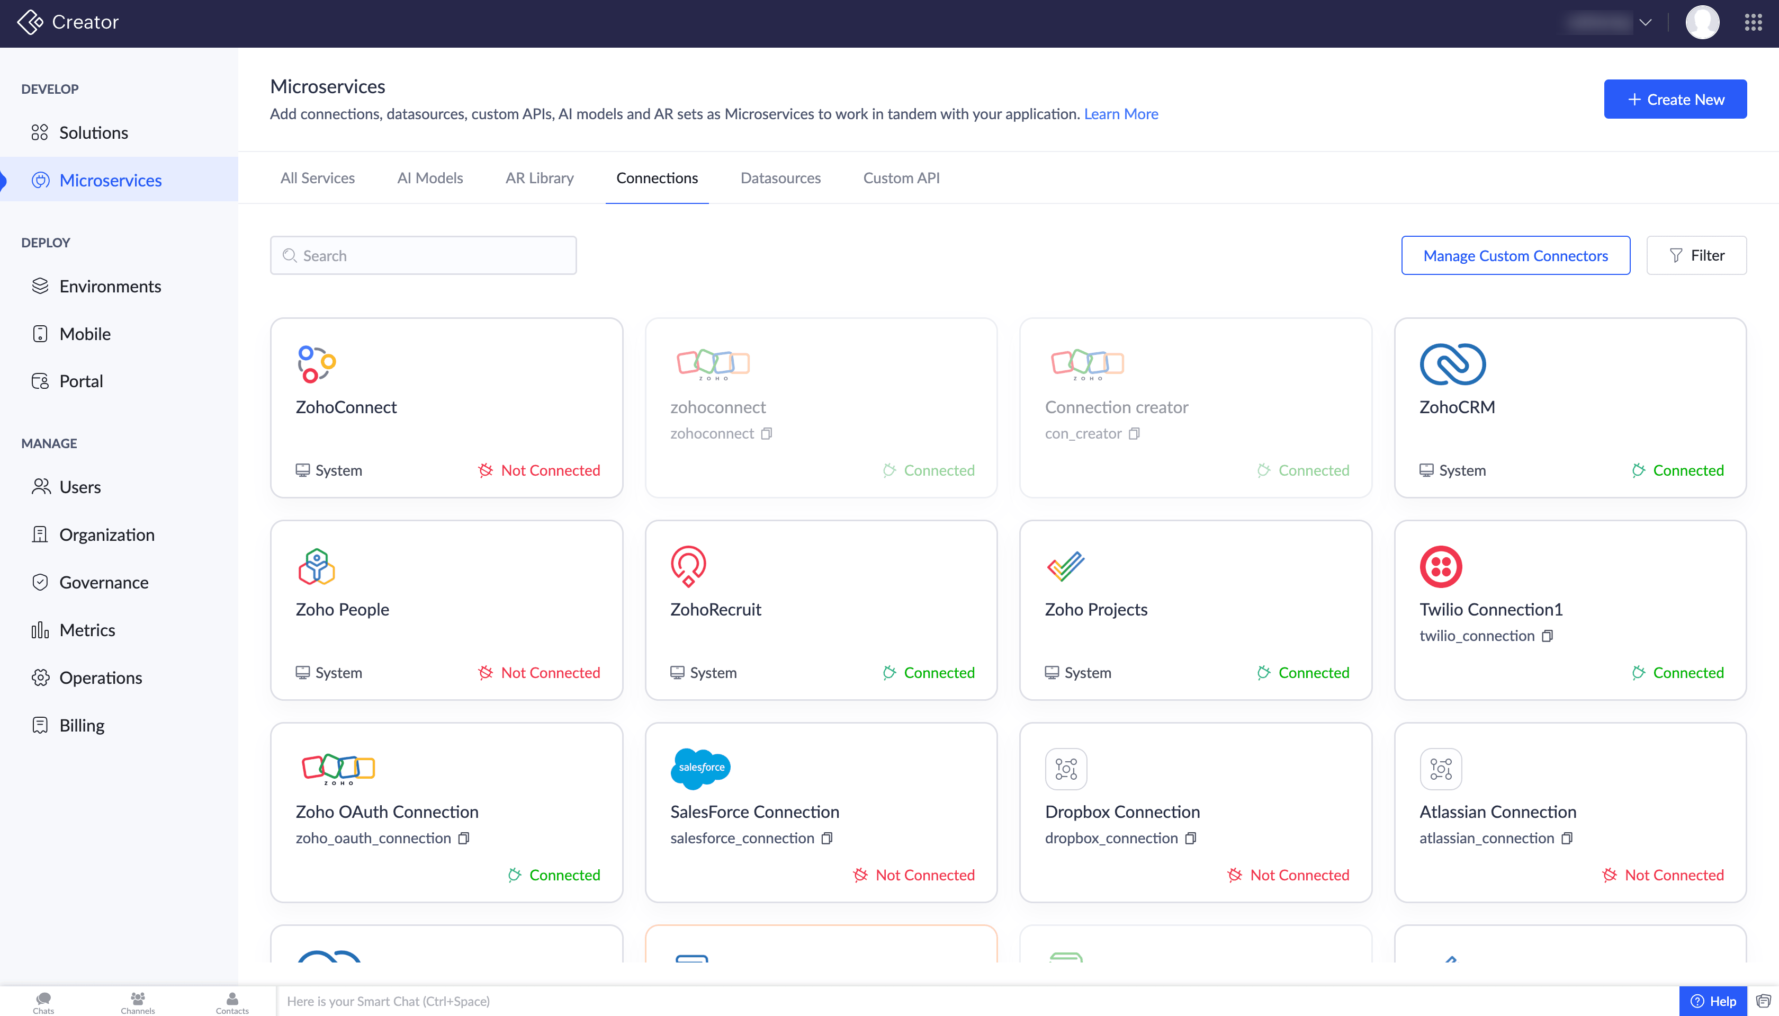Switch to the Datasources tab
The width and height of the screenshot is (1779, 1016).
780,178
